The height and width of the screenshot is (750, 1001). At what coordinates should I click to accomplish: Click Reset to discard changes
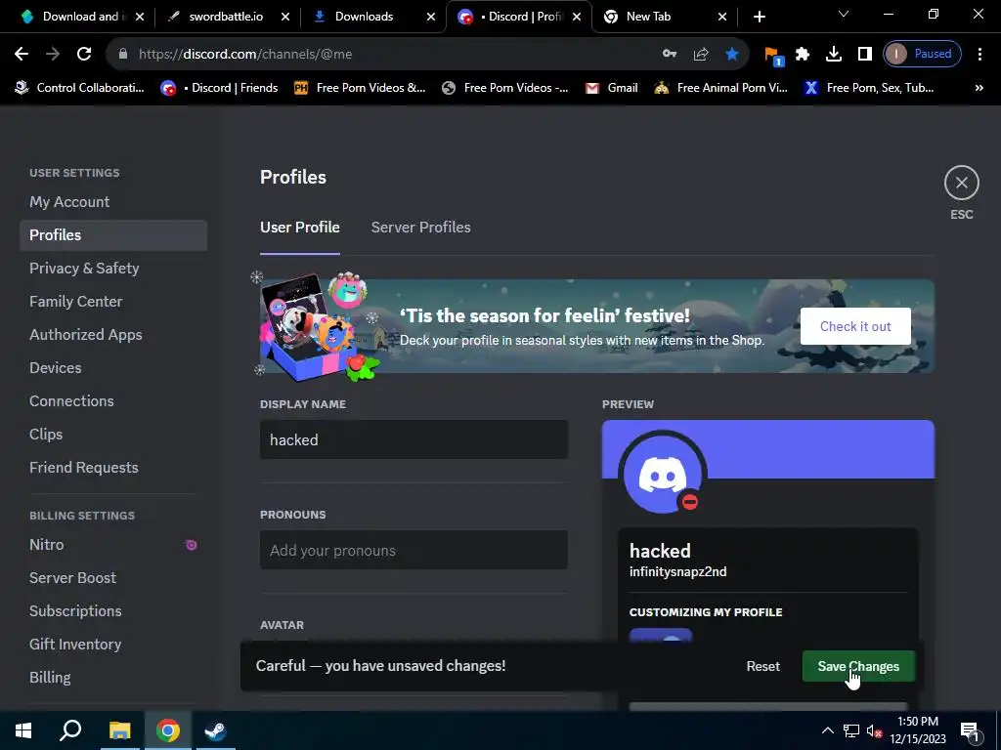click(762, 666)
